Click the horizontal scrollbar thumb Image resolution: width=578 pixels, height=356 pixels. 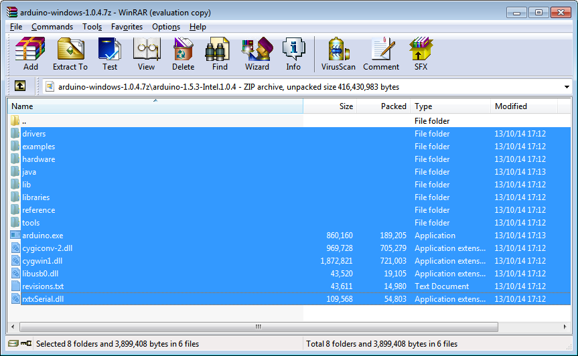[259, 327]
